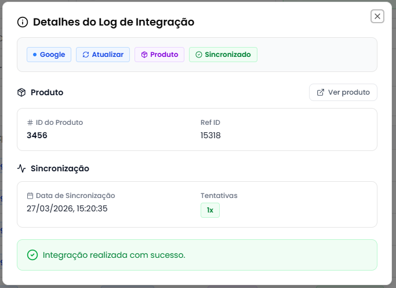Click the sync date 27/03/2026 value

point(67,208)
